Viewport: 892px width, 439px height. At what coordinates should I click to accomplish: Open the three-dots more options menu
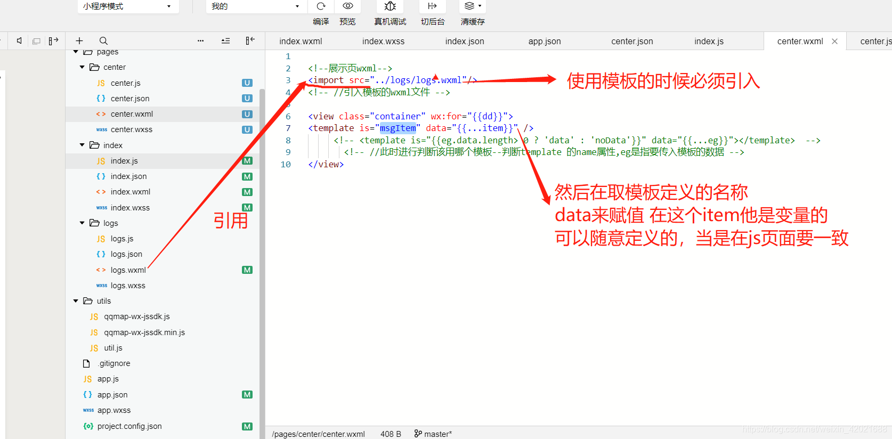click(200, 40)
